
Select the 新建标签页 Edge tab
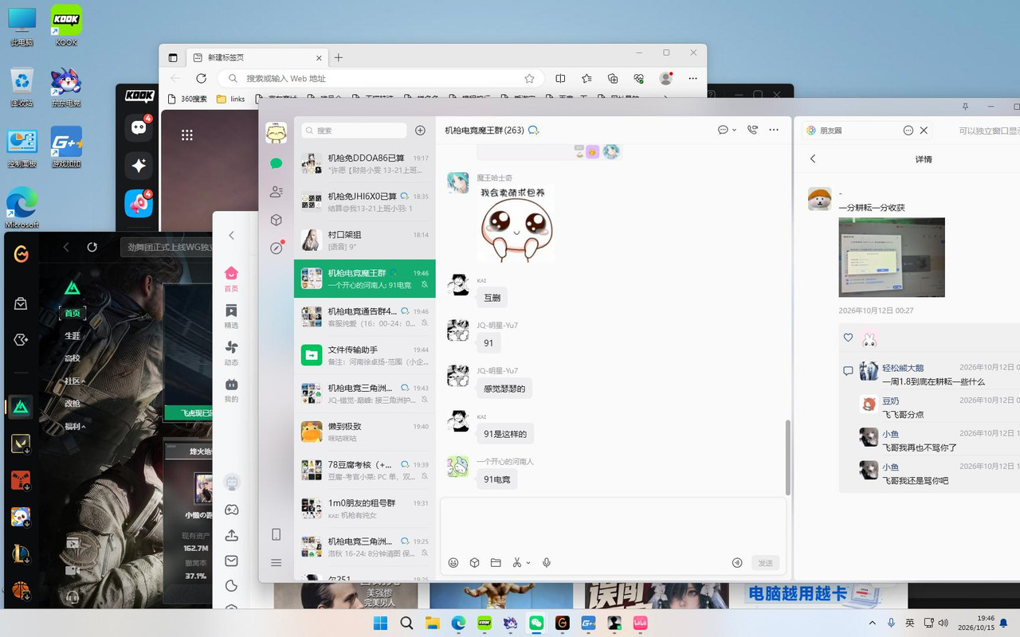(258, 57)
